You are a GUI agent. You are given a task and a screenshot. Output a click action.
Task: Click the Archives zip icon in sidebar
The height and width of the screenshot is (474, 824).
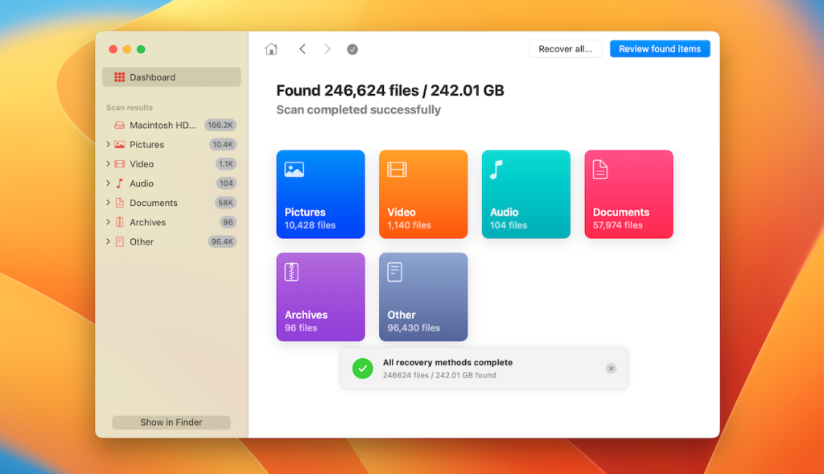[x=120, y=222]
